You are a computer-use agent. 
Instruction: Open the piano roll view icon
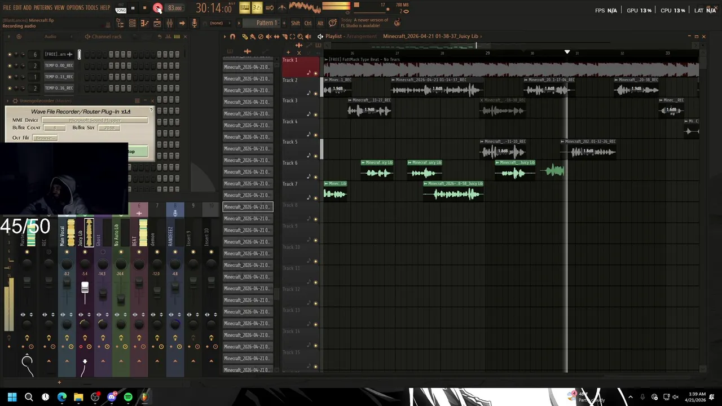[x=144, y=23]
